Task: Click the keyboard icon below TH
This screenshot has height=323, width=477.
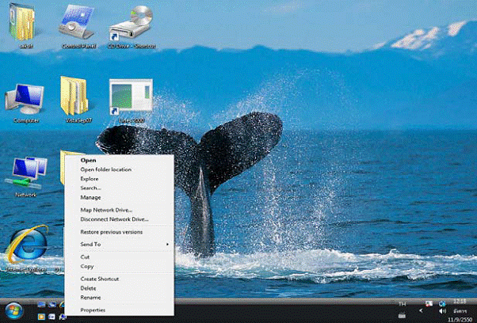Action: click(x=402, y=315)
